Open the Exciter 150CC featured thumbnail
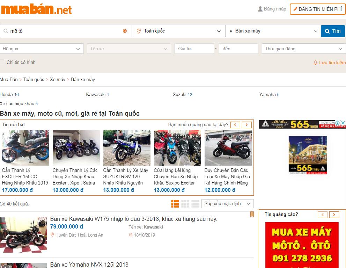Viewport: 346px width, 268px height. click(x=25, y=148)
